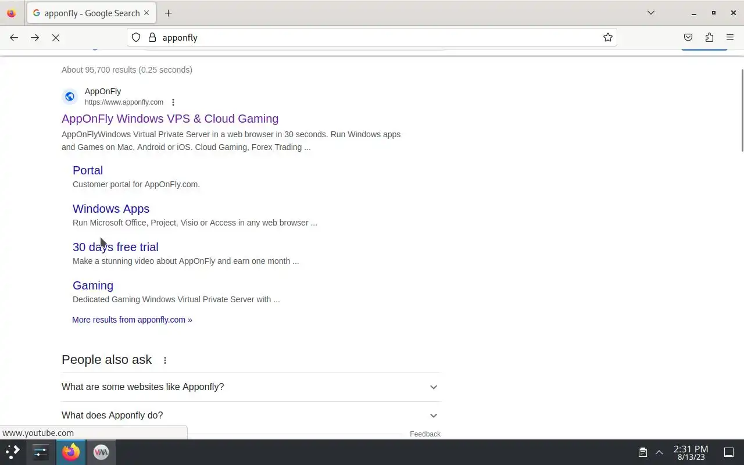The image size is (744, 465).
Task: Select the apponfly - Google Search tab
Action: [x=92, y=13]
